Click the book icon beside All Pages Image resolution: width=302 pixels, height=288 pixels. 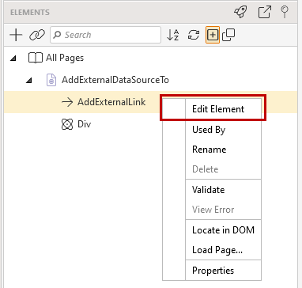pos(36,58)
